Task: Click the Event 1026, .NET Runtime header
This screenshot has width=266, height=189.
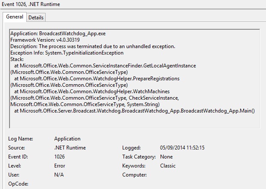Action: click(x=31, y=4)
